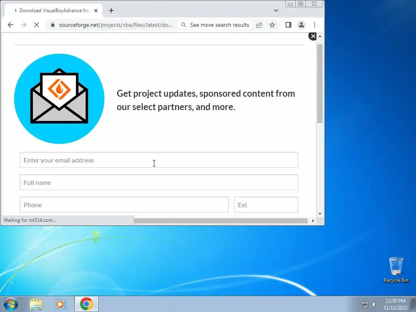Screen dimensions: 416x312
Task: Bookmark this page with the star
Action: tap(272, 25)
